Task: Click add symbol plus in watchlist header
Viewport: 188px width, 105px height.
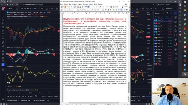Action: pos(163,13)
